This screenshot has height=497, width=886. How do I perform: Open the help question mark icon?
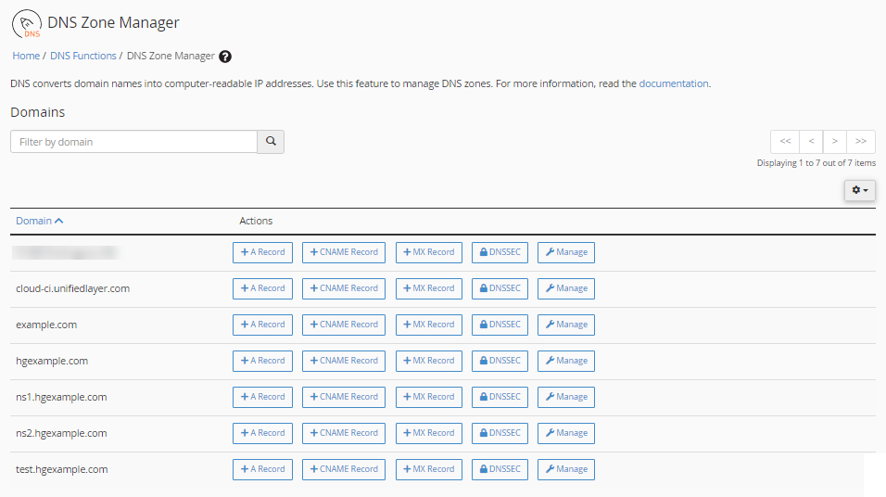pos(225,57)
